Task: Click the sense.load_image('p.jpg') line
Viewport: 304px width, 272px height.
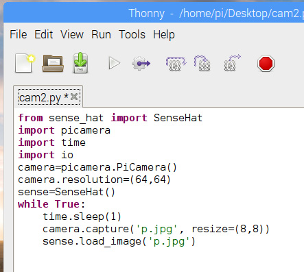Action: point(119,241)
